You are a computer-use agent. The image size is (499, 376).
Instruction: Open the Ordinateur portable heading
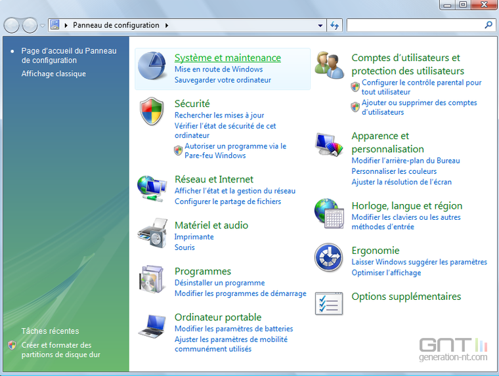[218, 318]
